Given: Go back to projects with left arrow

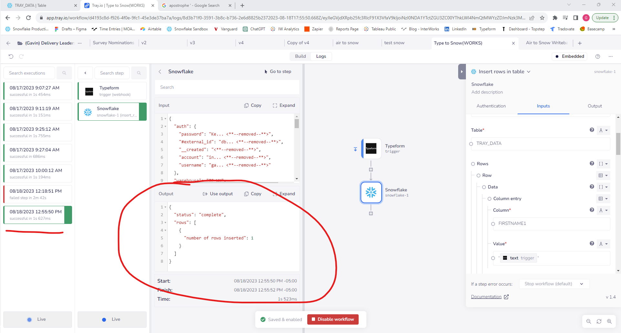Looking at the screenshot, I should click(9, 43).
